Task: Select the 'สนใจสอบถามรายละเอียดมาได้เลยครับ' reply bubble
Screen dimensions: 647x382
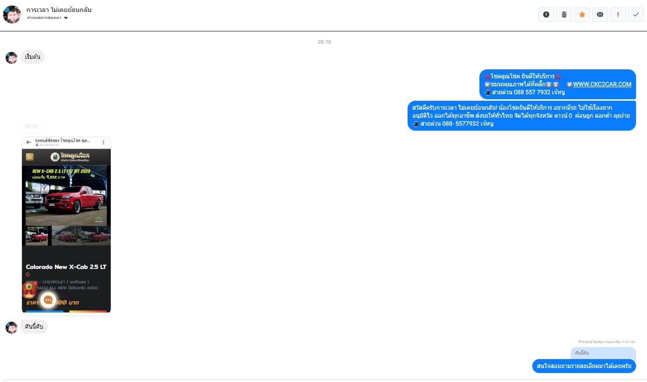Action: point(584,366)
